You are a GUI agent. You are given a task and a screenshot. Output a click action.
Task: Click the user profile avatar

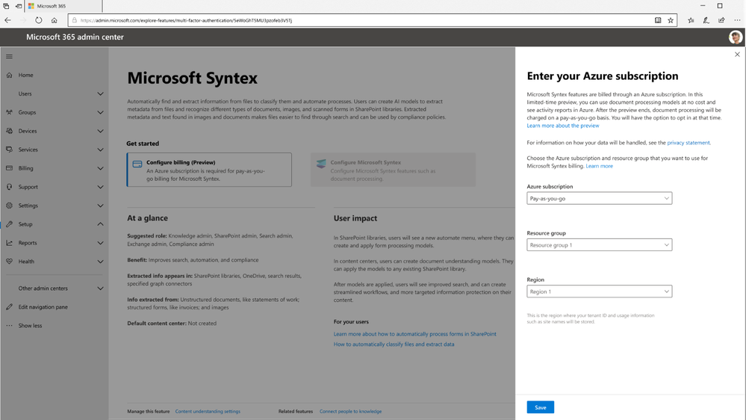(x=736, y=37)
